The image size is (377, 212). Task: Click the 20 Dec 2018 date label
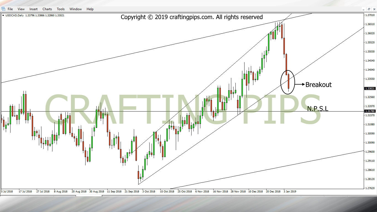tap(274, 191)
